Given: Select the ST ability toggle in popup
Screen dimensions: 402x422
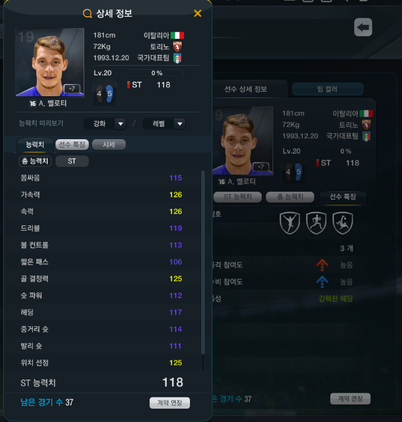Looking at the screenshot, I should tap(72, 161).
